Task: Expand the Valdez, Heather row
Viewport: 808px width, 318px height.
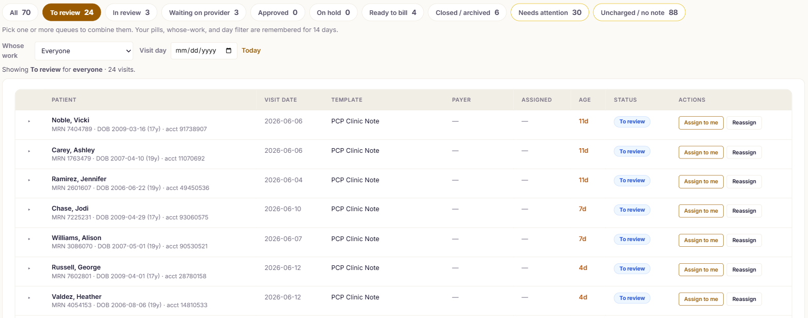Action: 29,297
